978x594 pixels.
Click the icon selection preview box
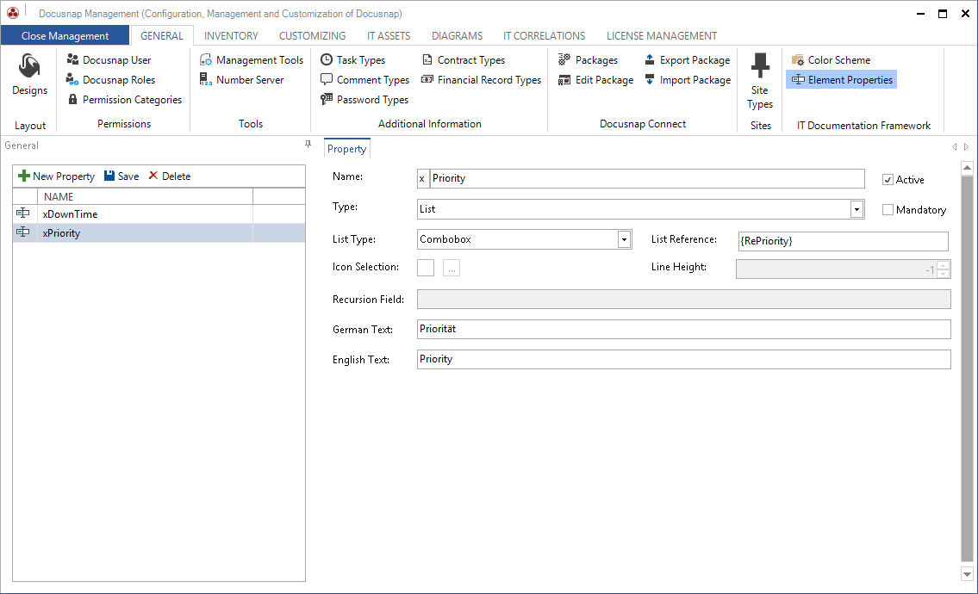426,268
